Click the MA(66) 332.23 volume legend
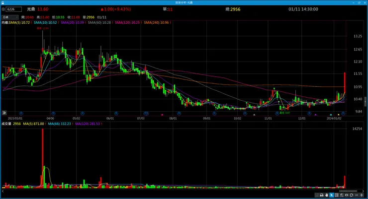Image resolution: width=368 pixels, height=199 pixels. (59, 124)
